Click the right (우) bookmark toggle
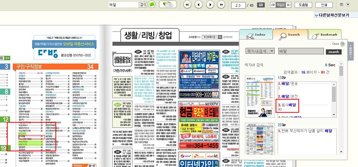 click(x=289, y=5)
